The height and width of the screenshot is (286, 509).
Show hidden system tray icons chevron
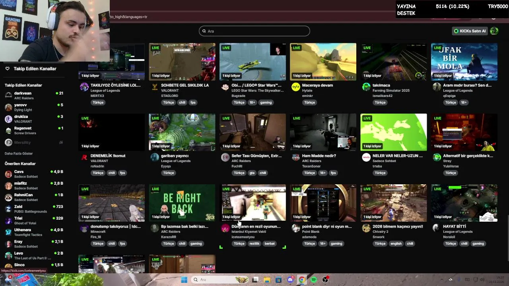tap(442, 280)
